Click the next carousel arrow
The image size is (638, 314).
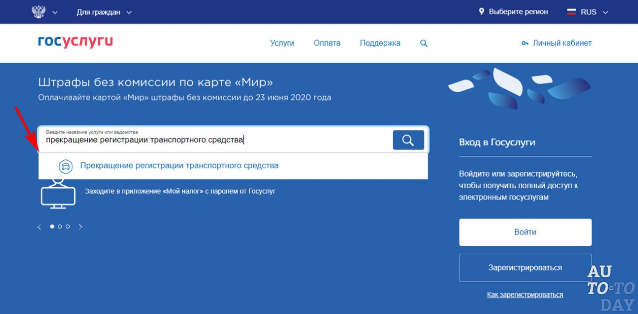[81, 226]
